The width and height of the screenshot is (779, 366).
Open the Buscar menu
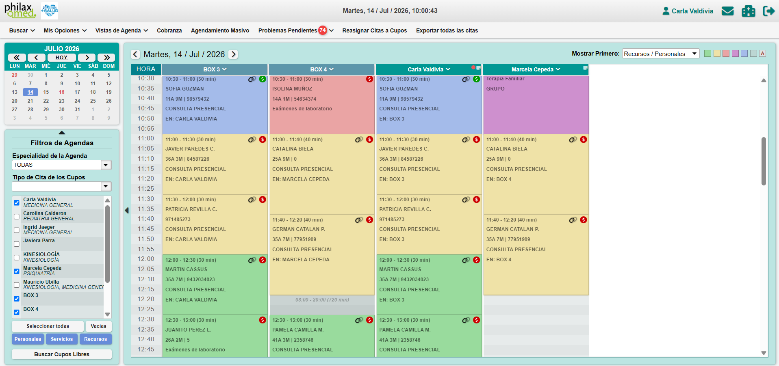tap(22, 30)
